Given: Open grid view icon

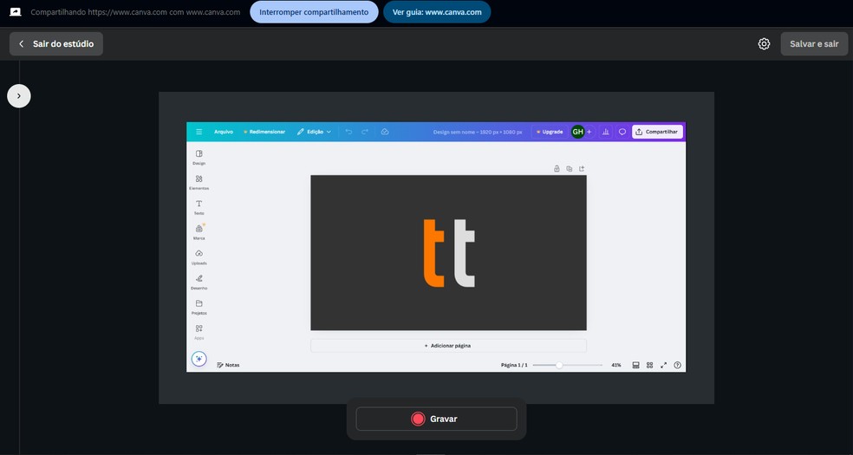Looking at the screenshot, I should pyautogui.click(x=649, y=366).
